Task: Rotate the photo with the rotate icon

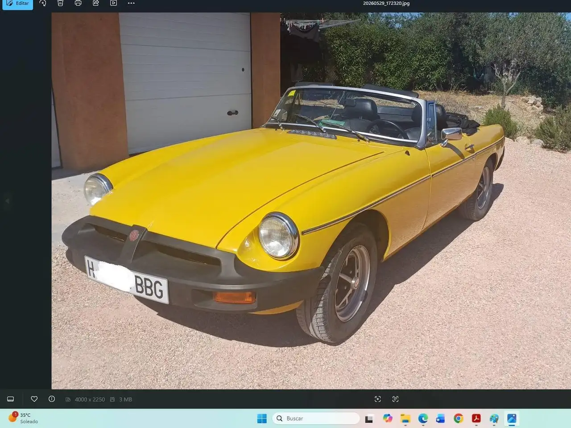Action: pyautogui.click(x=43, y=3)
